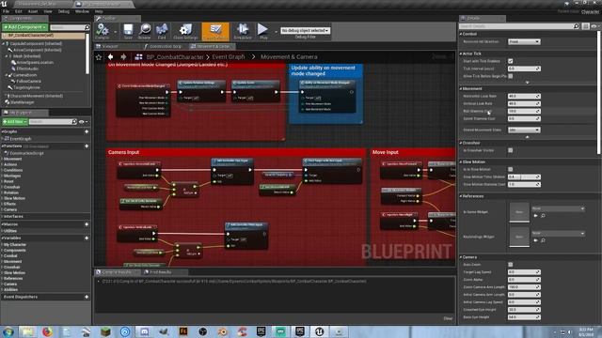This screenshot has width=602, height=338.
Task: Open Discord from the Windows taskbar
Action: pos(144,331)
